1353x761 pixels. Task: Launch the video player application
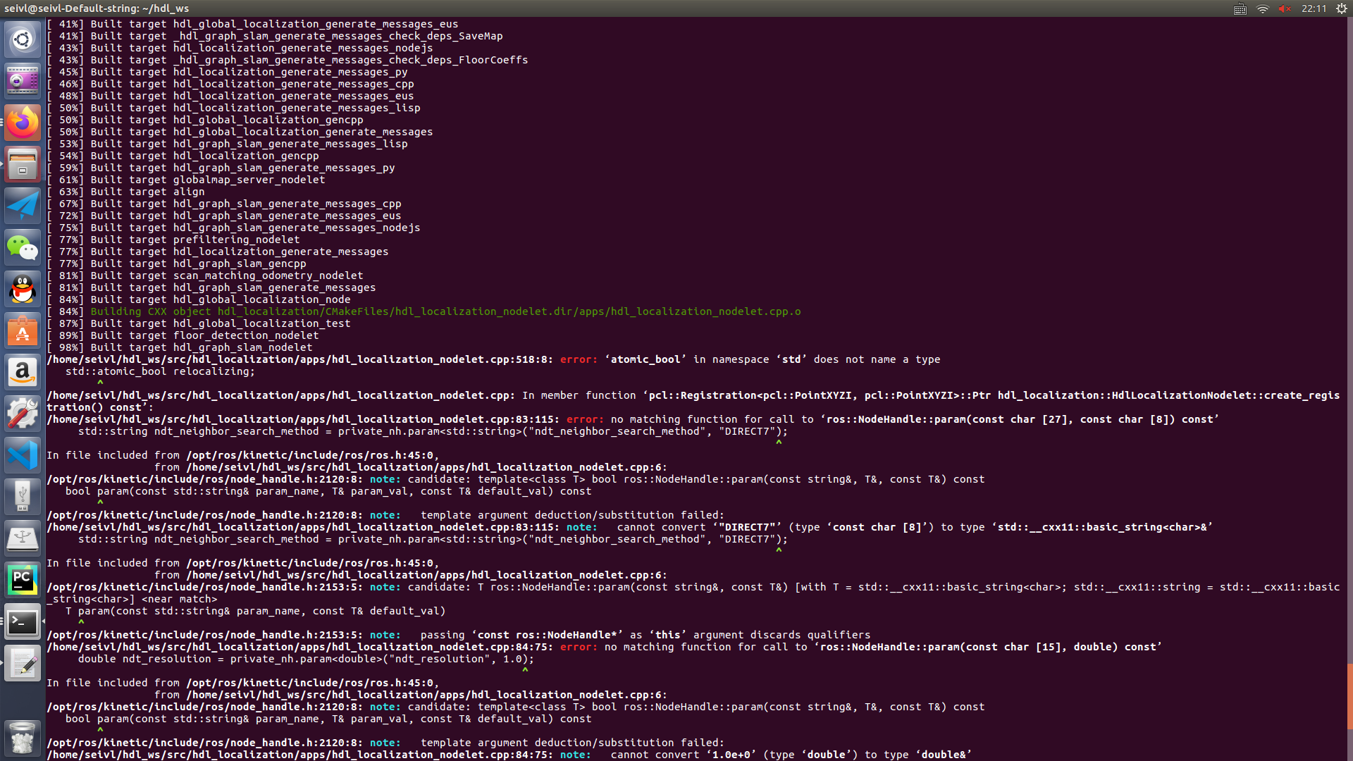point(23,80)
